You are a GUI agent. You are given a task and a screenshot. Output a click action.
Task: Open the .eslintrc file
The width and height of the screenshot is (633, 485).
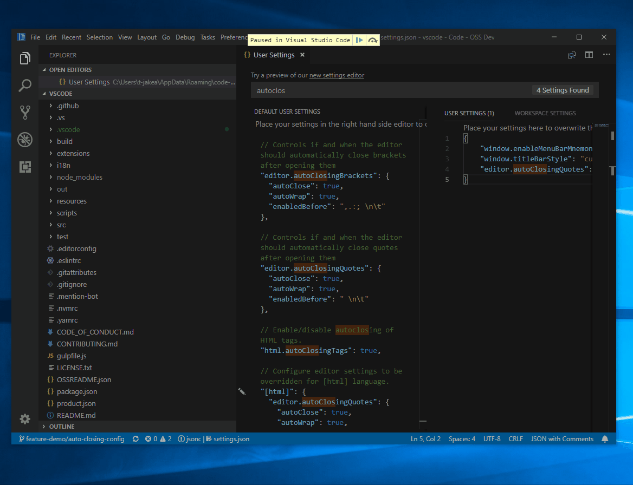(x=137, y=260)
